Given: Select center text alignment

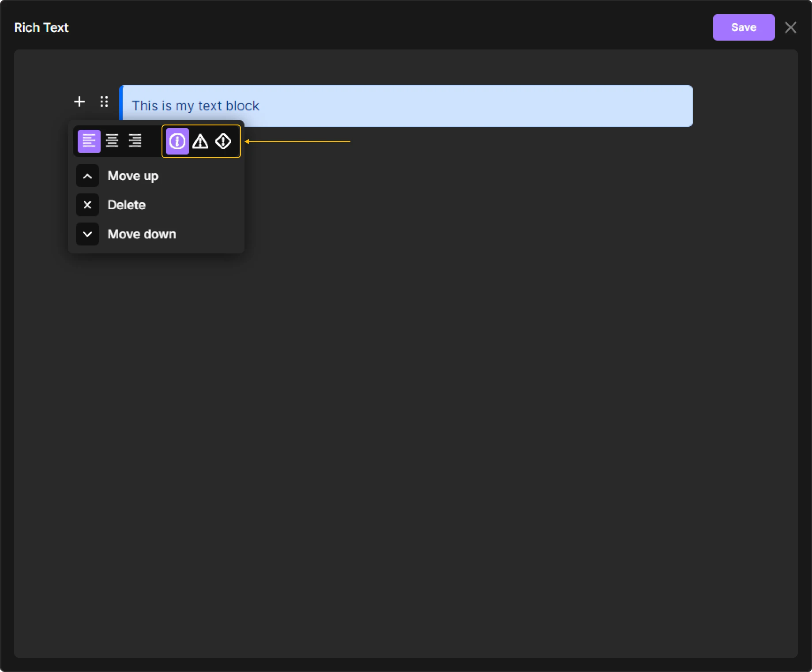Looking at the screenshot, I should click(112, 141).
